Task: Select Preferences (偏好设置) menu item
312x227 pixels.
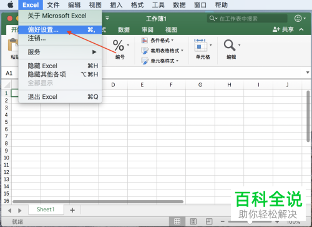Action: tap(60, 30)
